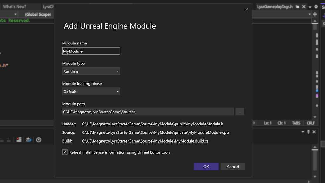Toggle word wrap in the Output window
Image resolution: width=325 pixels, height=183 pixels.
(x=29, y=139)
